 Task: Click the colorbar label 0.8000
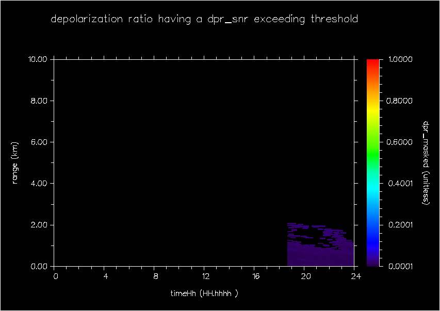(400, 101)
